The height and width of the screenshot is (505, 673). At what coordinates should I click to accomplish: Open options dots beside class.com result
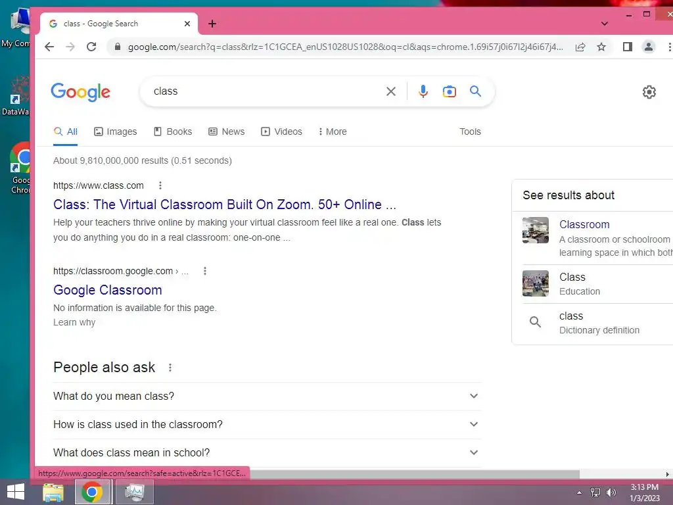tap(160, 185)
